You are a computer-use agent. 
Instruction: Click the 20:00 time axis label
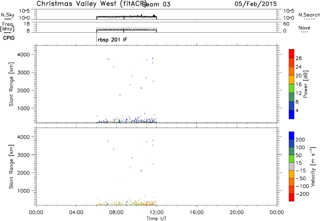pyautogui.click(x=237, y=213)
